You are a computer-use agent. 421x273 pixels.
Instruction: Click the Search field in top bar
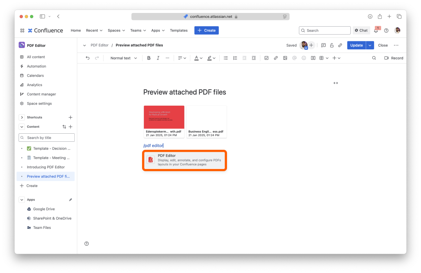pyautogui.click(x=325, y=30)
